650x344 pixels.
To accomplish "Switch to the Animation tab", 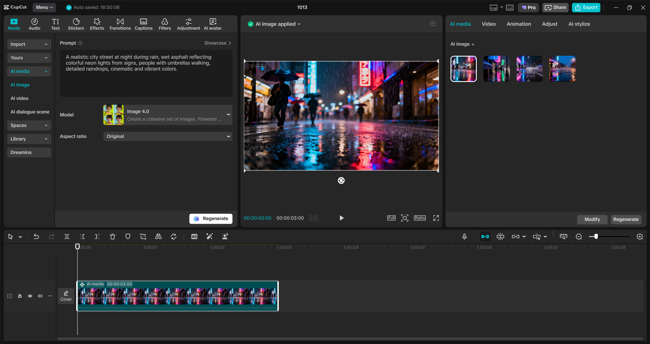I will click(519, 24).
